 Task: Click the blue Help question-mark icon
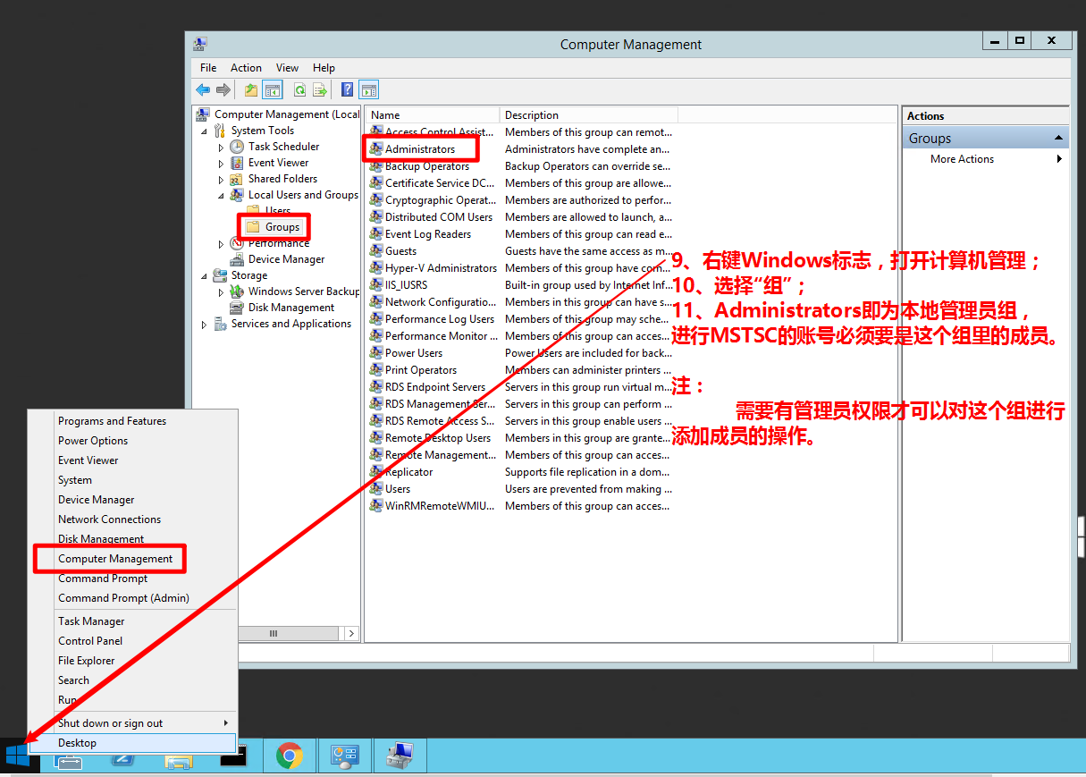[x=348, y=89]
